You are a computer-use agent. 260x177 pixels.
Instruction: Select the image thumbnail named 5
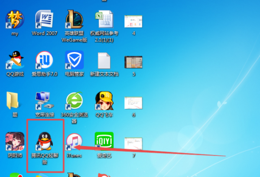pyautogui.click(x=133, y=62)
